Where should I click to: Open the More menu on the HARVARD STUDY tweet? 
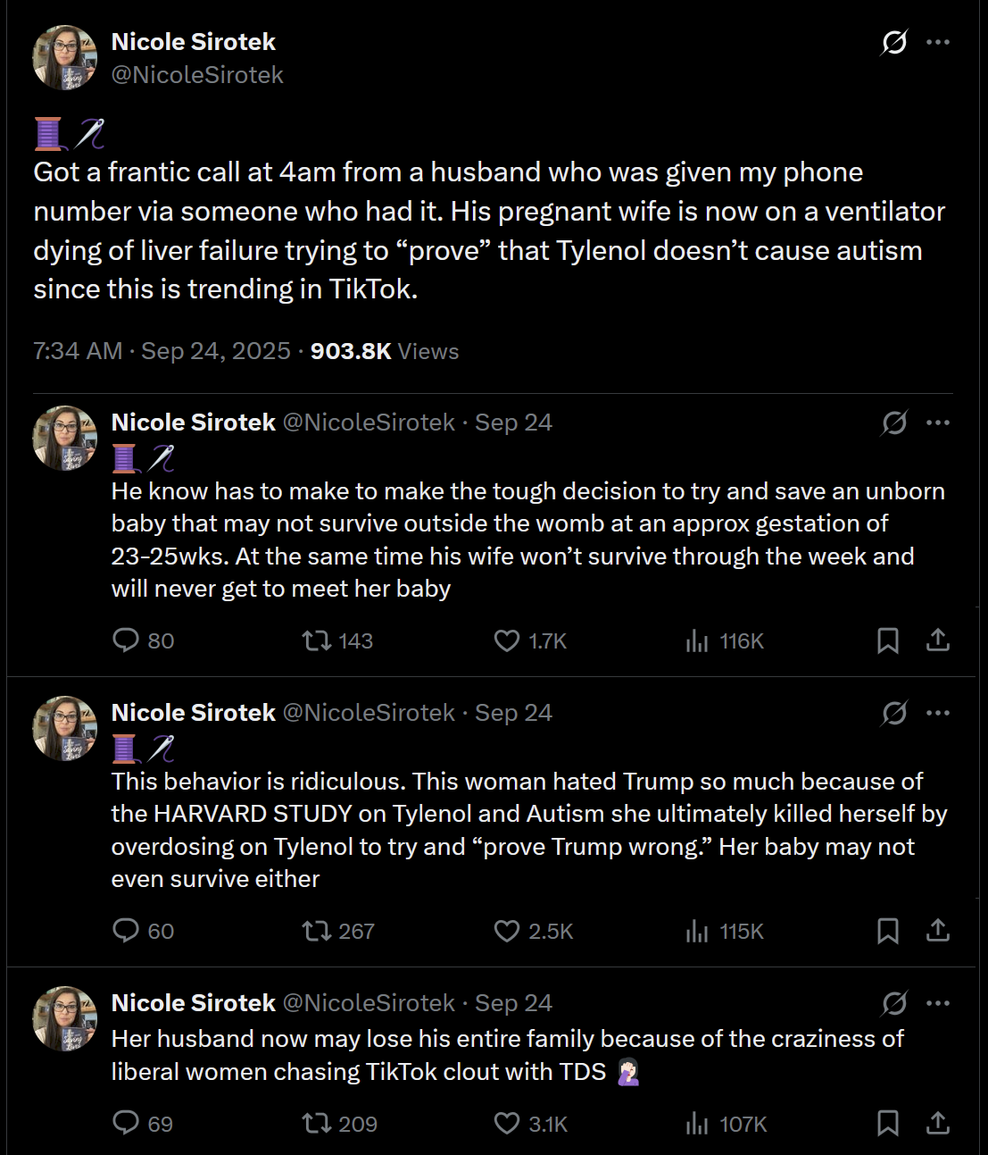[938, 713]
